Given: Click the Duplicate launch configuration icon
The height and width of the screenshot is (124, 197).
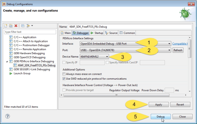Looking at the screenshot, I should (11, 26).
